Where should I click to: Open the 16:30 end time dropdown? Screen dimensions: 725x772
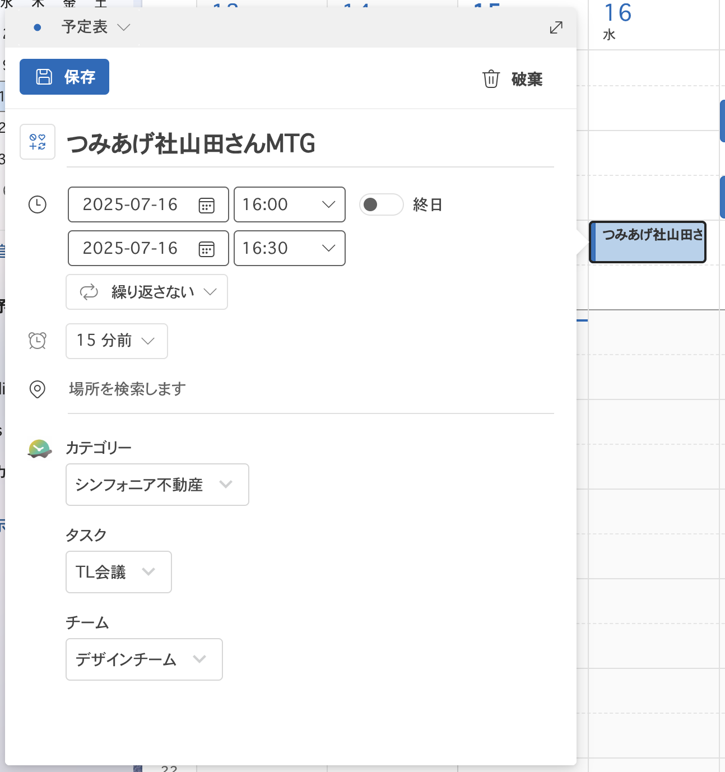coord(328,248)
